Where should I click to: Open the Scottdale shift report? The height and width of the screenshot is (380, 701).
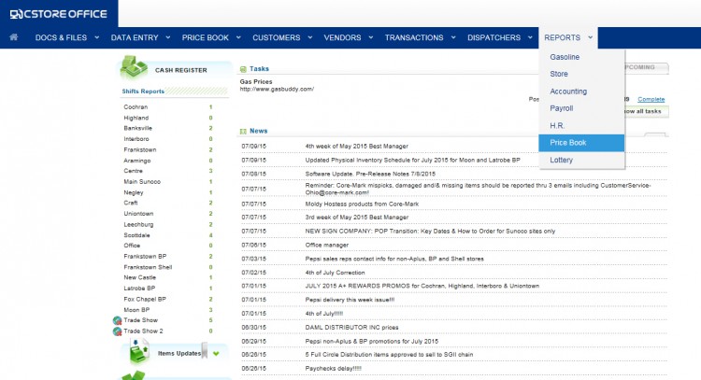(x=136, y=235)
